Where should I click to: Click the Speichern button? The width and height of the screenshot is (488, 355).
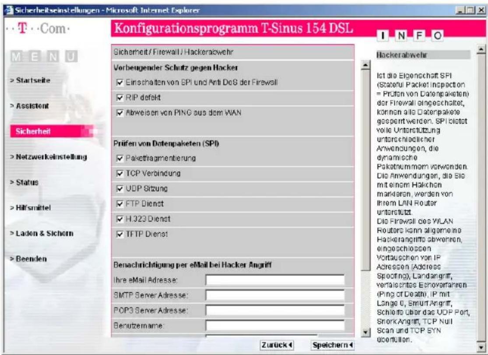pyautogui.click(x=332, y=345)
